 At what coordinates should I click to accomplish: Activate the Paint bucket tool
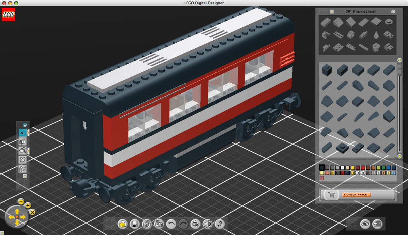(23, 151)
